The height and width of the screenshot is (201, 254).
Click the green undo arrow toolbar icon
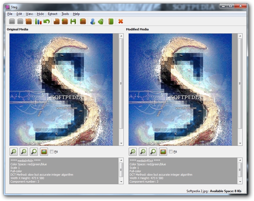coord(46,21)
